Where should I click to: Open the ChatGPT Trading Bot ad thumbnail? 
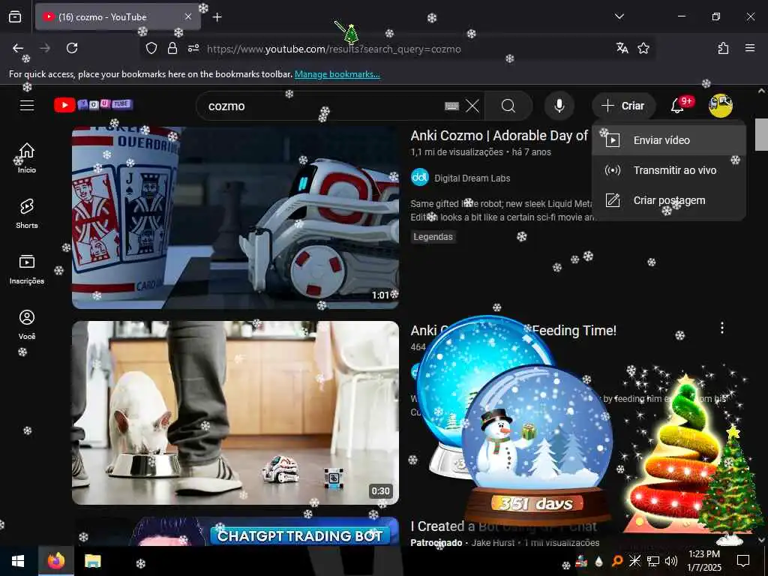pos(235,532)
